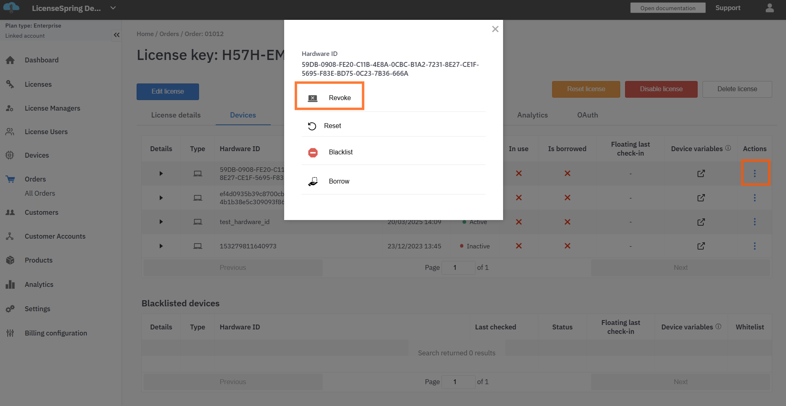Click the Reset circular arrow icon
The image size is (786, 406).
[x=312, y=126]
